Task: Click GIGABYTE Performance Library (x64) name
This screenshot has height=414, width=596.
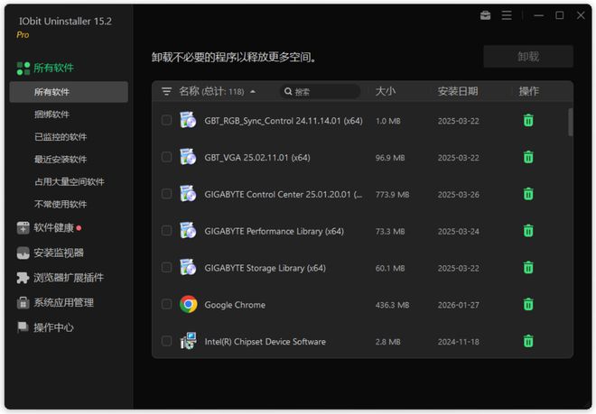Action: click(274, 231)
